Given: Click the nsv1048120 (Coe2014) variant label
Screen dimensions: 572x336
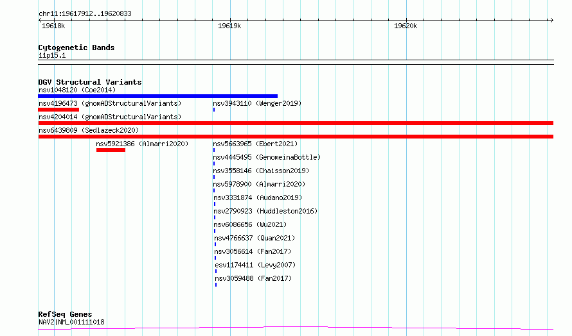Looking at the screenshot, I should pos(77,90).
